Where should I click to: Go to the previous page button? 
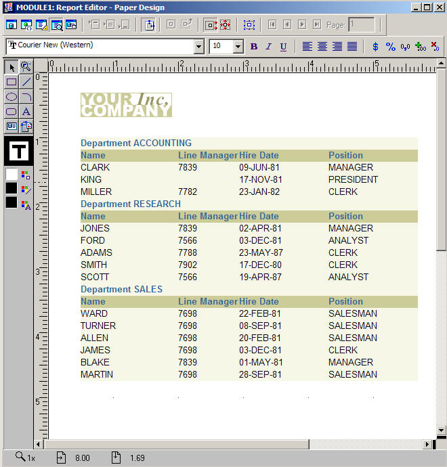[287, 25]
